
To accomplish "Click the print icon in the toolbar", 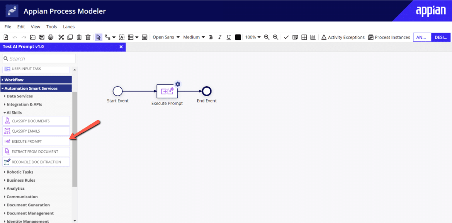I will click(x=50, y=37).
